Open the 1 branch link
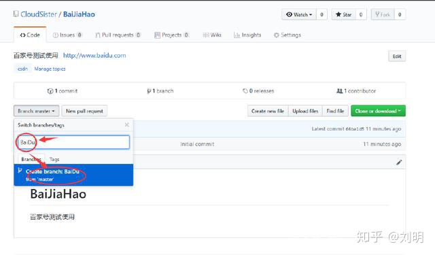The image size is (435, 255). pos(160,90)
